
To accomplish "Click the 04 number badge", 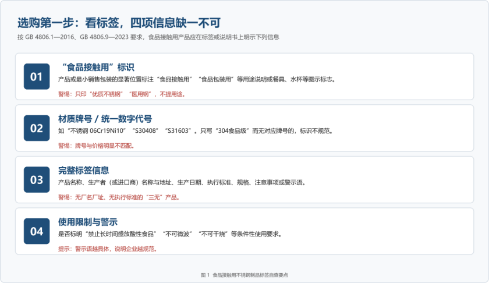I will click(x=37, y=231).
